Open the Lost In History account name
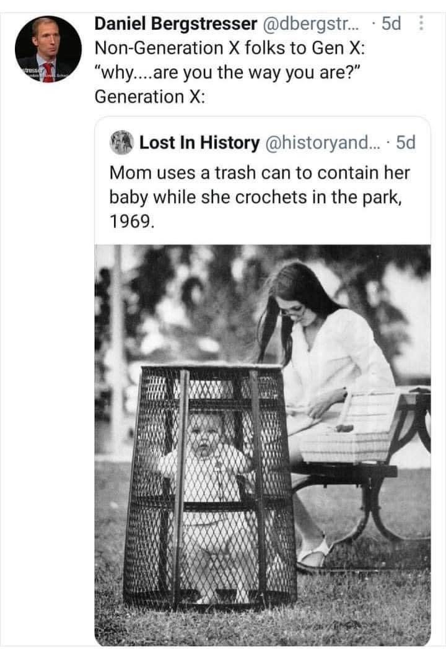446x660 pixels. [199, 142]
